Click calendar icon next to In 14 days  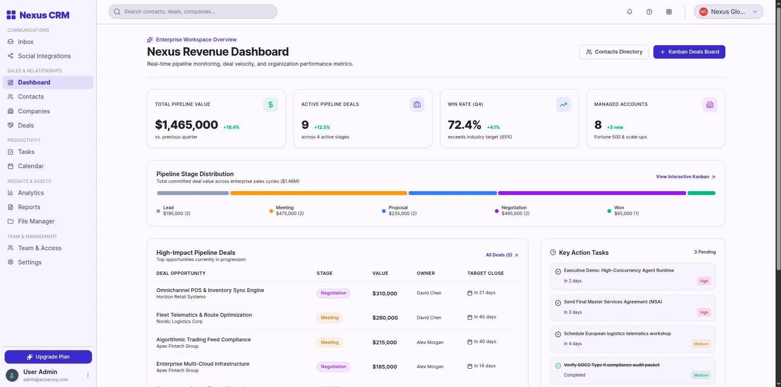(470, 366)
